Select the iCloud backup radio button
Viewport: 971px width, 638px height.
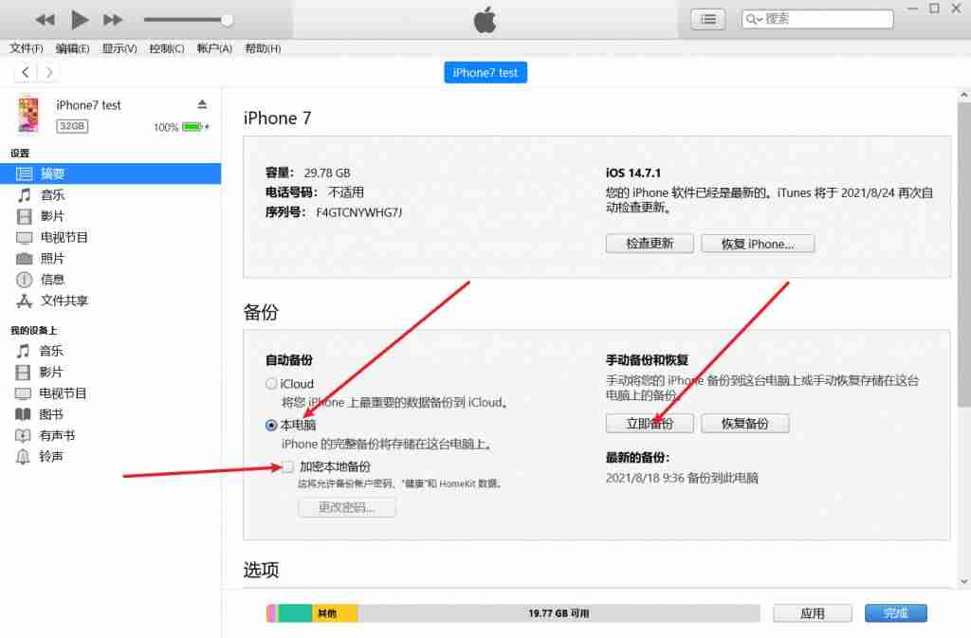[x=270, y=384]
